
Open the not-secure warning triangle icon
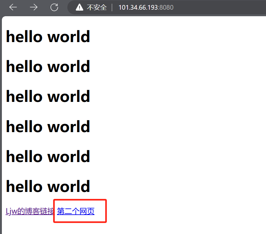click(x=80, y=7)
